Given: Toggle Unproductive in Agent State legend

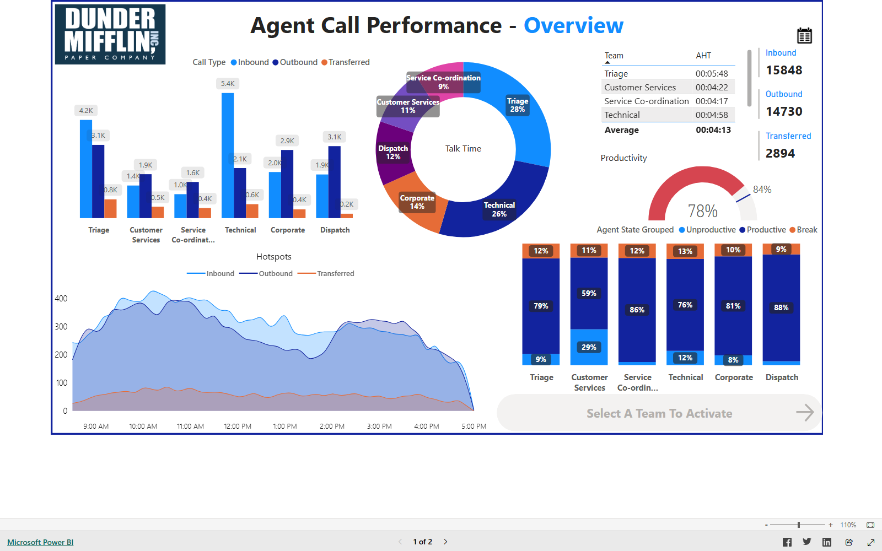Looking at the screenshot, I should (x=707, y=230).
